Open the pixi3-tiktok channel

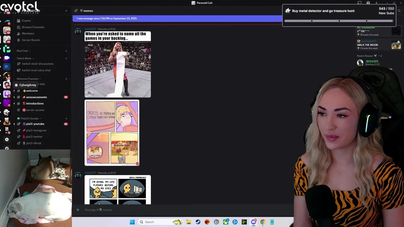33,143
